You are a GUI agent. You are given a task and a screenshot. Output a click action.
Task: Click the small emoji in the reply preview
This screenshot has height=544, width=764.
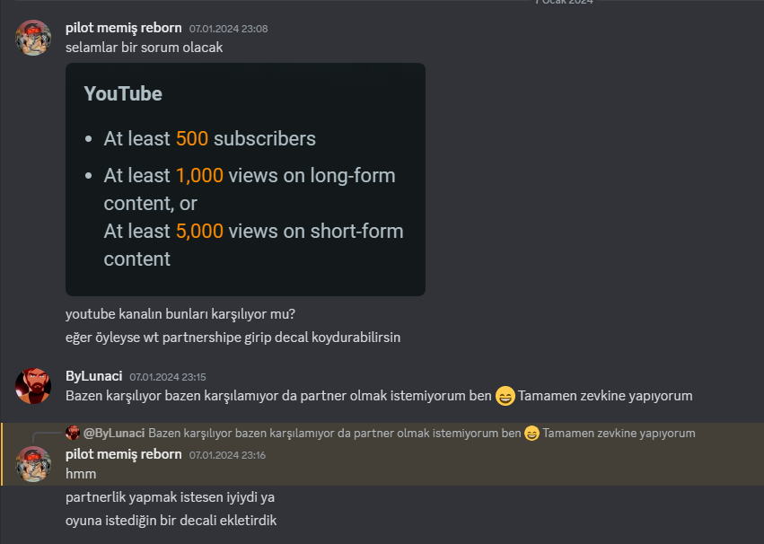click(531, 434)
